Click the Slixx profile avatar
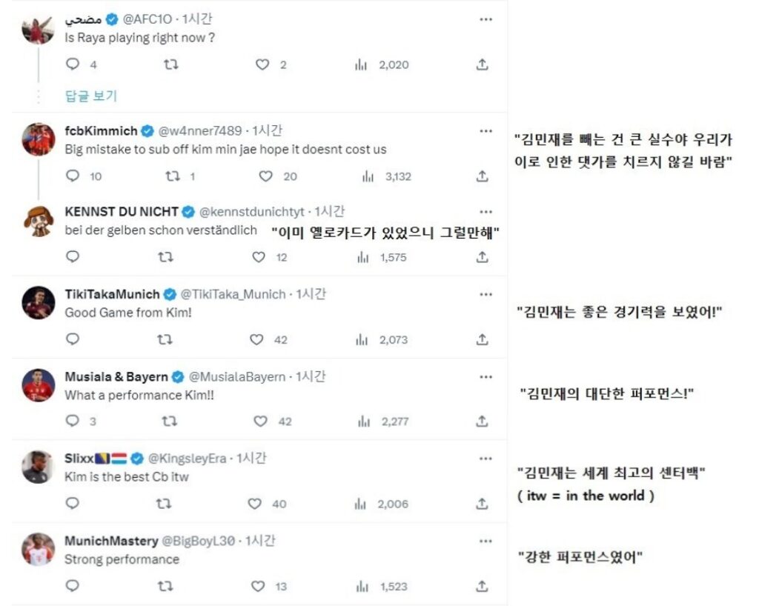 point(39,467)
